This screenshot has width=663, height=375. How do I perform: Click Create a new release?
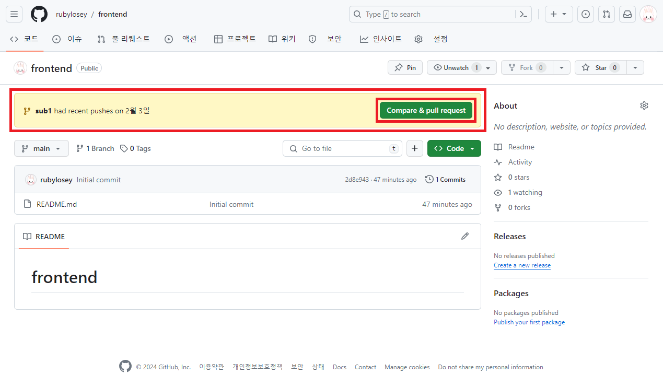coord(522,265)
